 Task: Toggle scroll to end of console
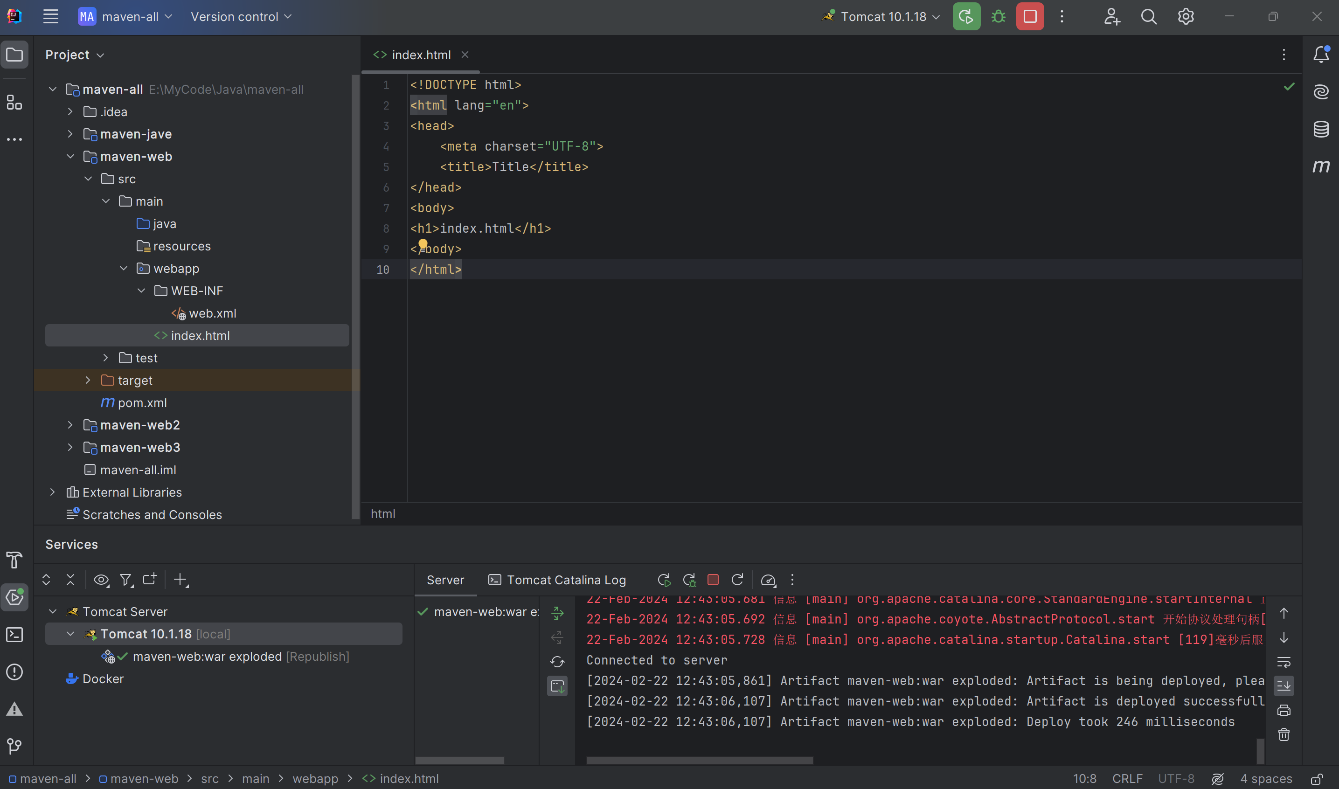1283,686
